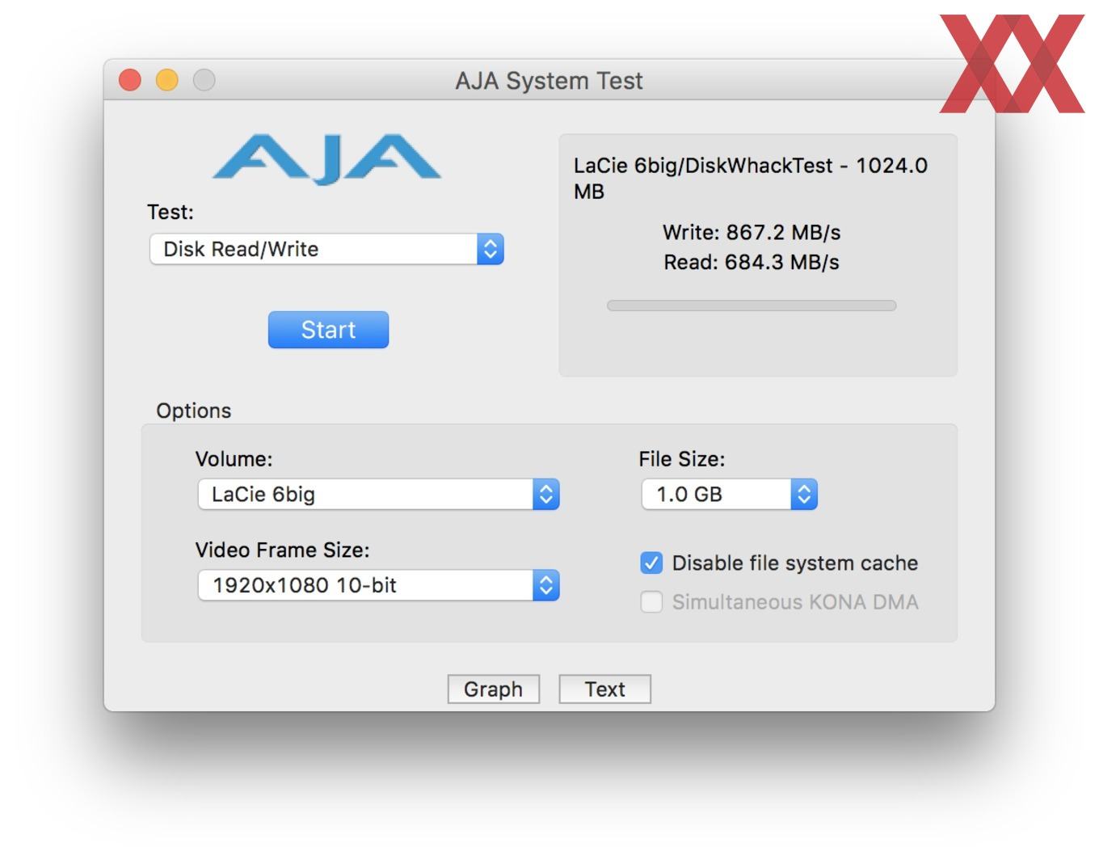Open the 1.0 GB file size dropdown

(729, 495)
